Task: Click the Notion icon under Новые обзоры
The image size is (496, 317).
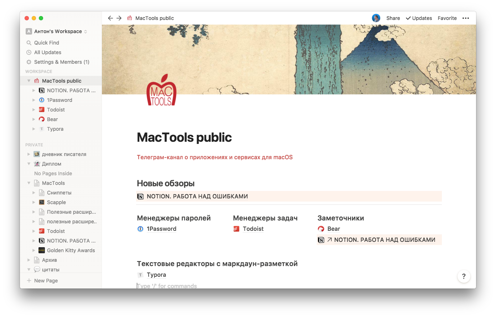Action: point(140,196)
